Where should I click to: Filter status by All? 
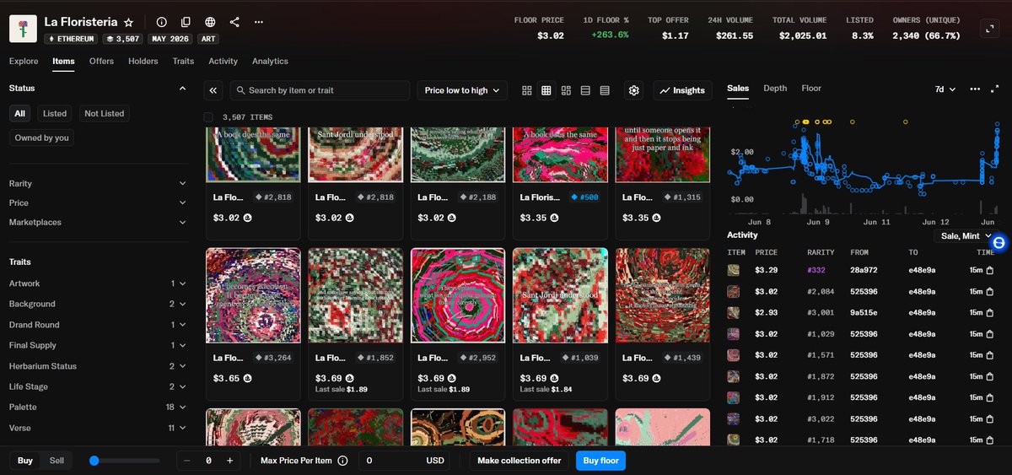pos(20,113)
